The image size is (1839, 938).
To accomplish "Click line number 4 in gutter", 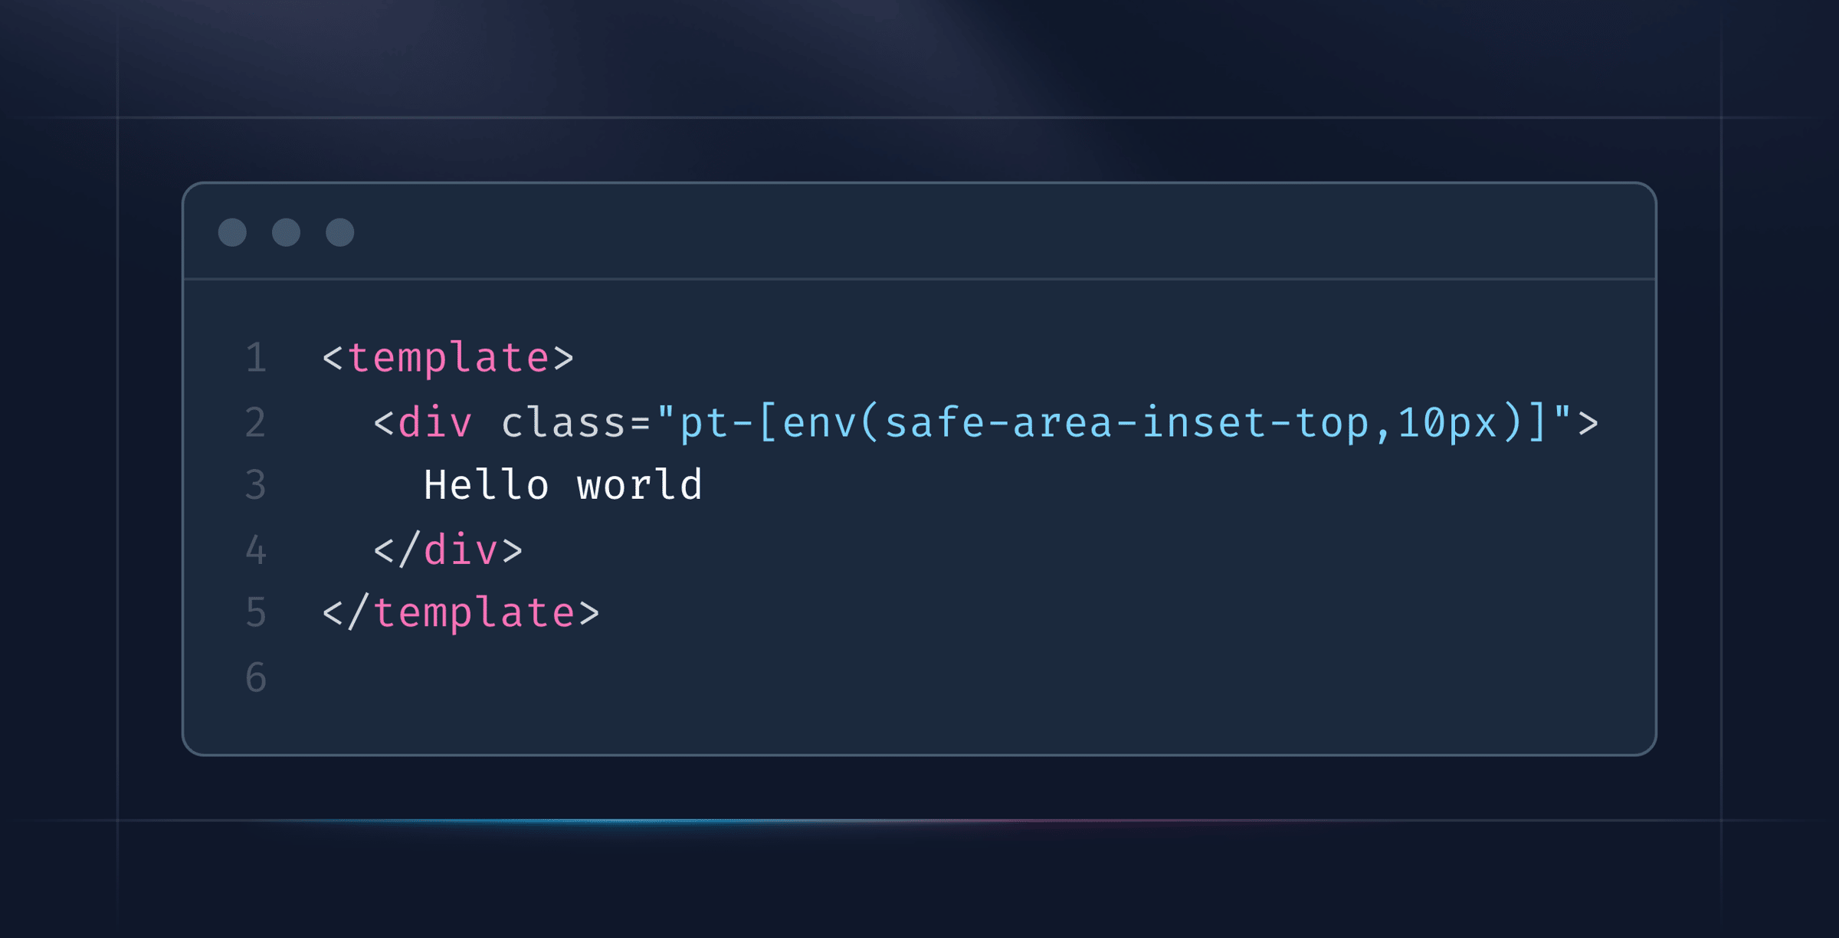I will (256, 550).
